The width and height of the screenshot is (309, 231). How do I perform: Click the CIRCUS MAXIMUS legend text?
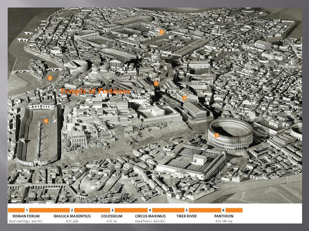coord(150,216)
